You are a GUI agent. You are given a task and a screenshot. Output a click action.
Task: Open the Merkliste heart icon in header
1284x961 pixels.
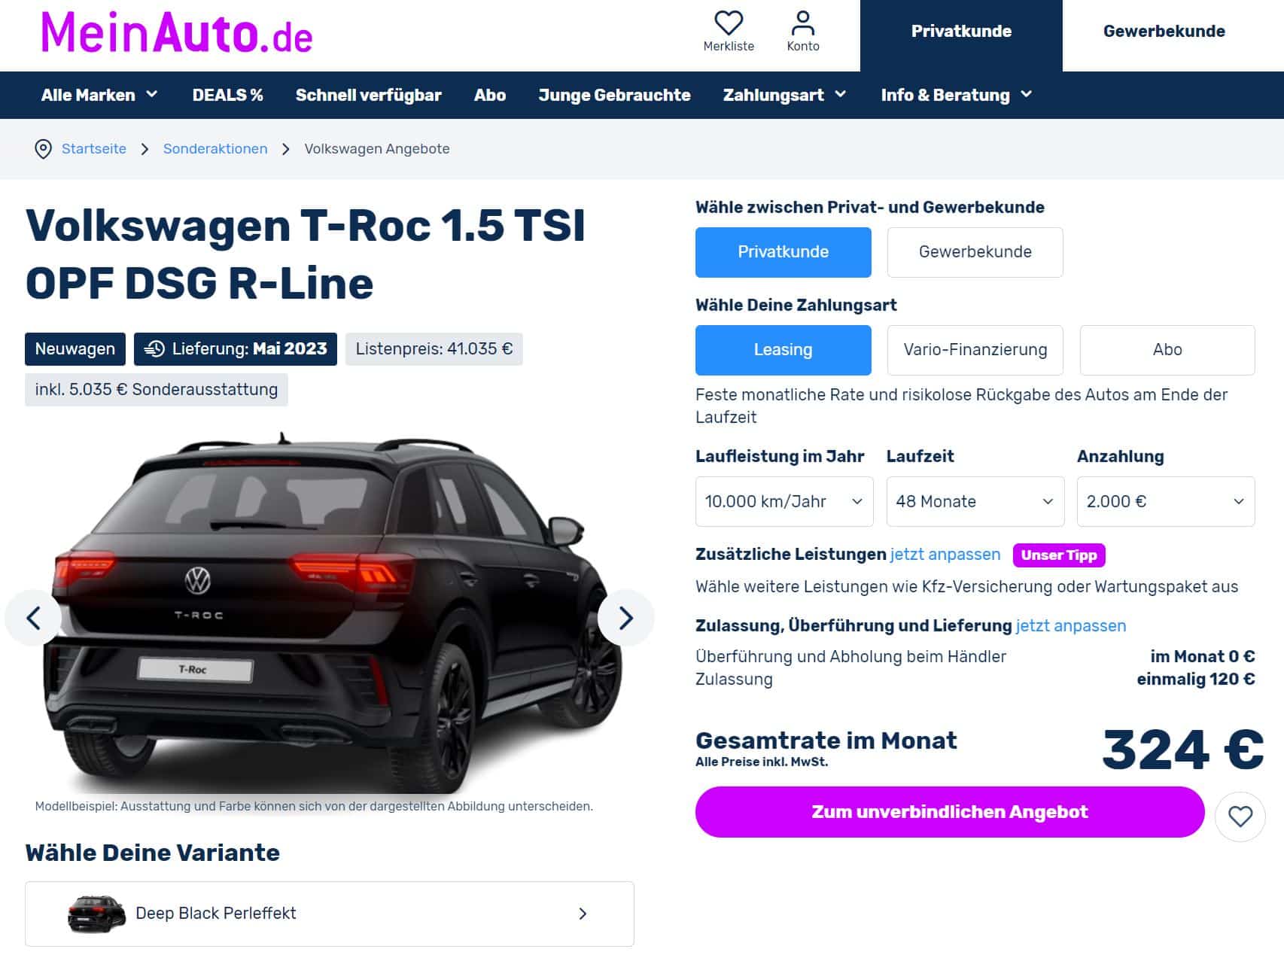728,23
